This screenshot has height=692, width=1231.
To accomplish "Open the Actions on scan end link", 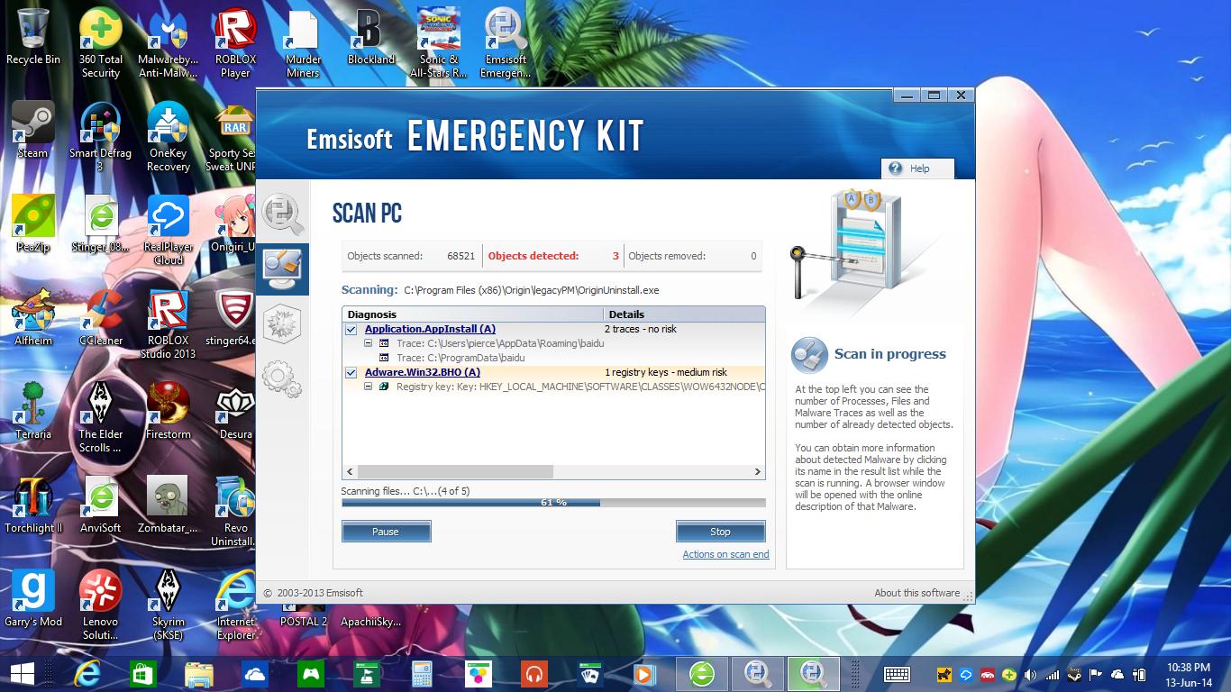I will pyautogui.click(x=725, y=554).
